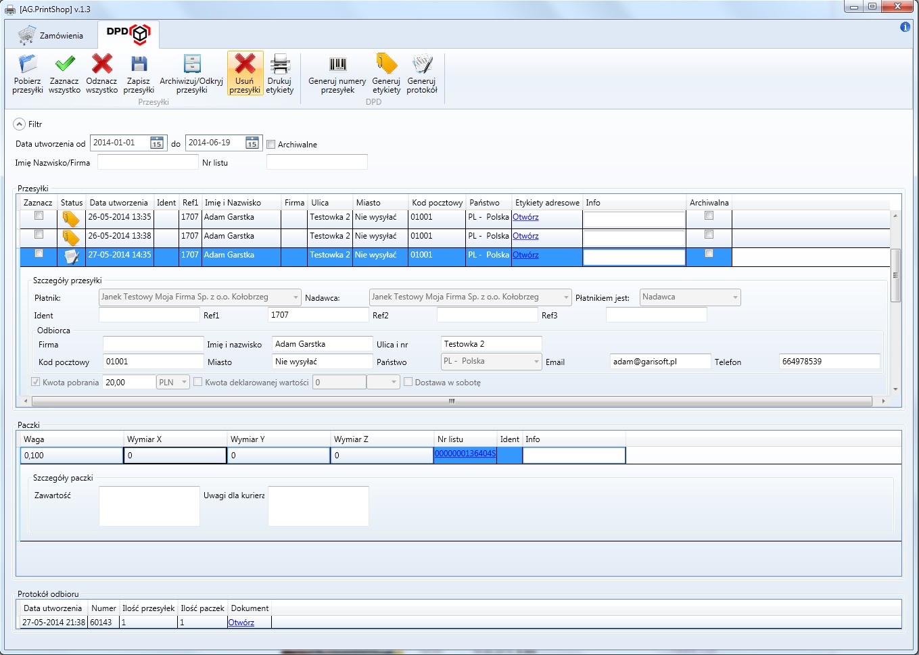919x655 pixels.
Task: Click the Telefon field 664978539
Action: click(829, 362)
